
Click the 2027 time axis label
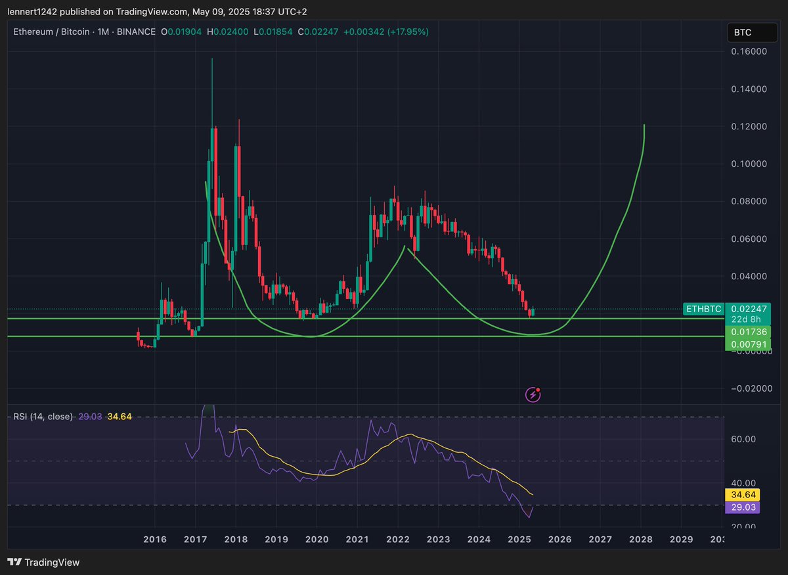600,539
